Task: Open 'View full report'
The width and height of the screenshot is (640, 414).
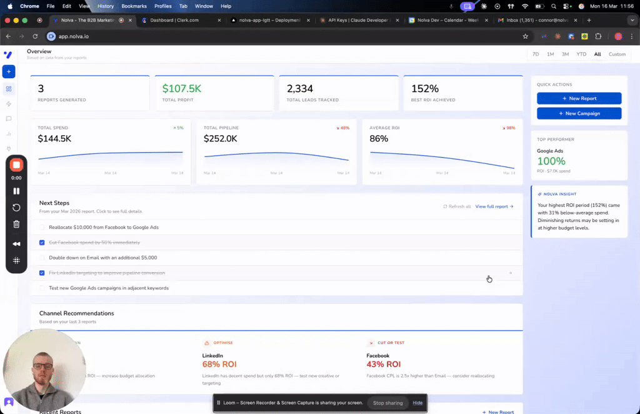Action: click(x=493, y=206)
